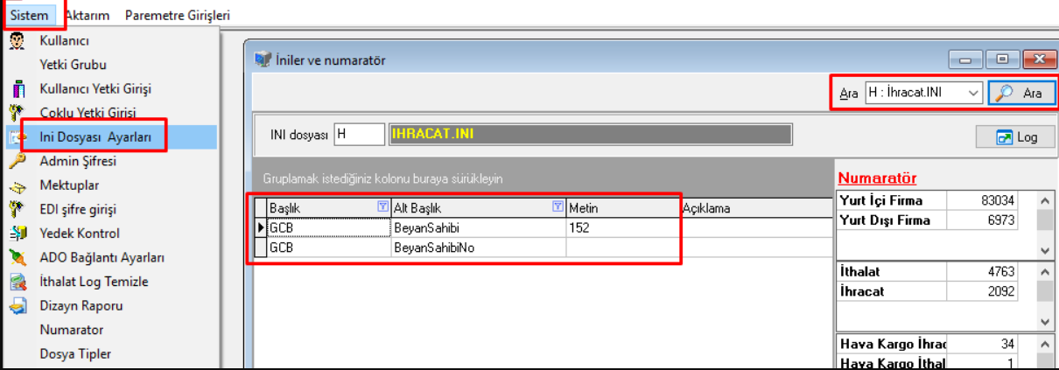Select the BeyanSahibi cell
Viewport: 1059px width, 370px height.
479,227
